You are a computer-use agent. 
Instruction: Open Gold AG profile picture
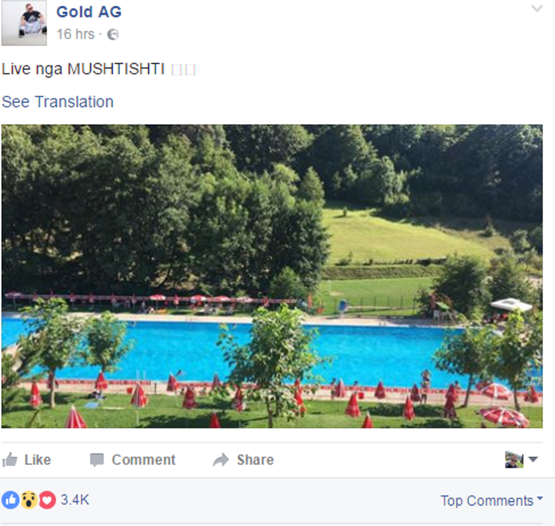[x=24, y=23]
